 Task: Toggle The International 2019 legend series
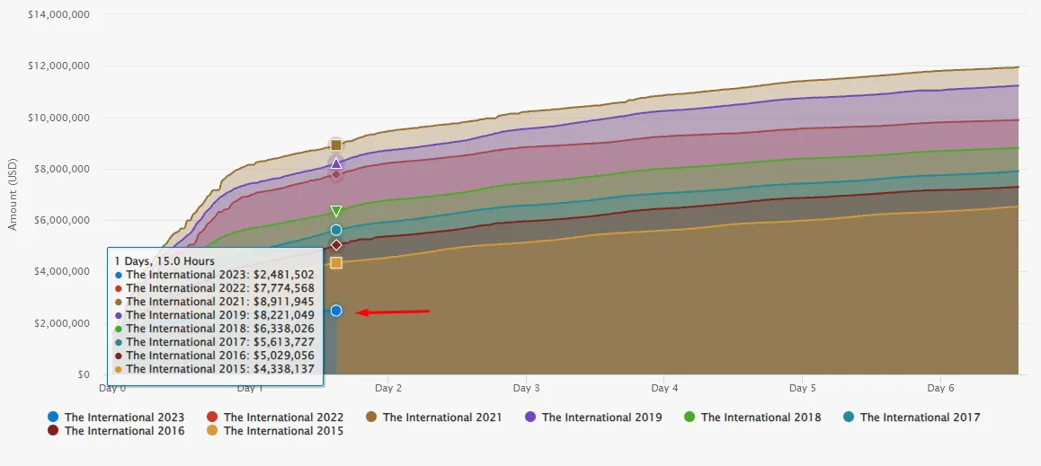point(592,417)
